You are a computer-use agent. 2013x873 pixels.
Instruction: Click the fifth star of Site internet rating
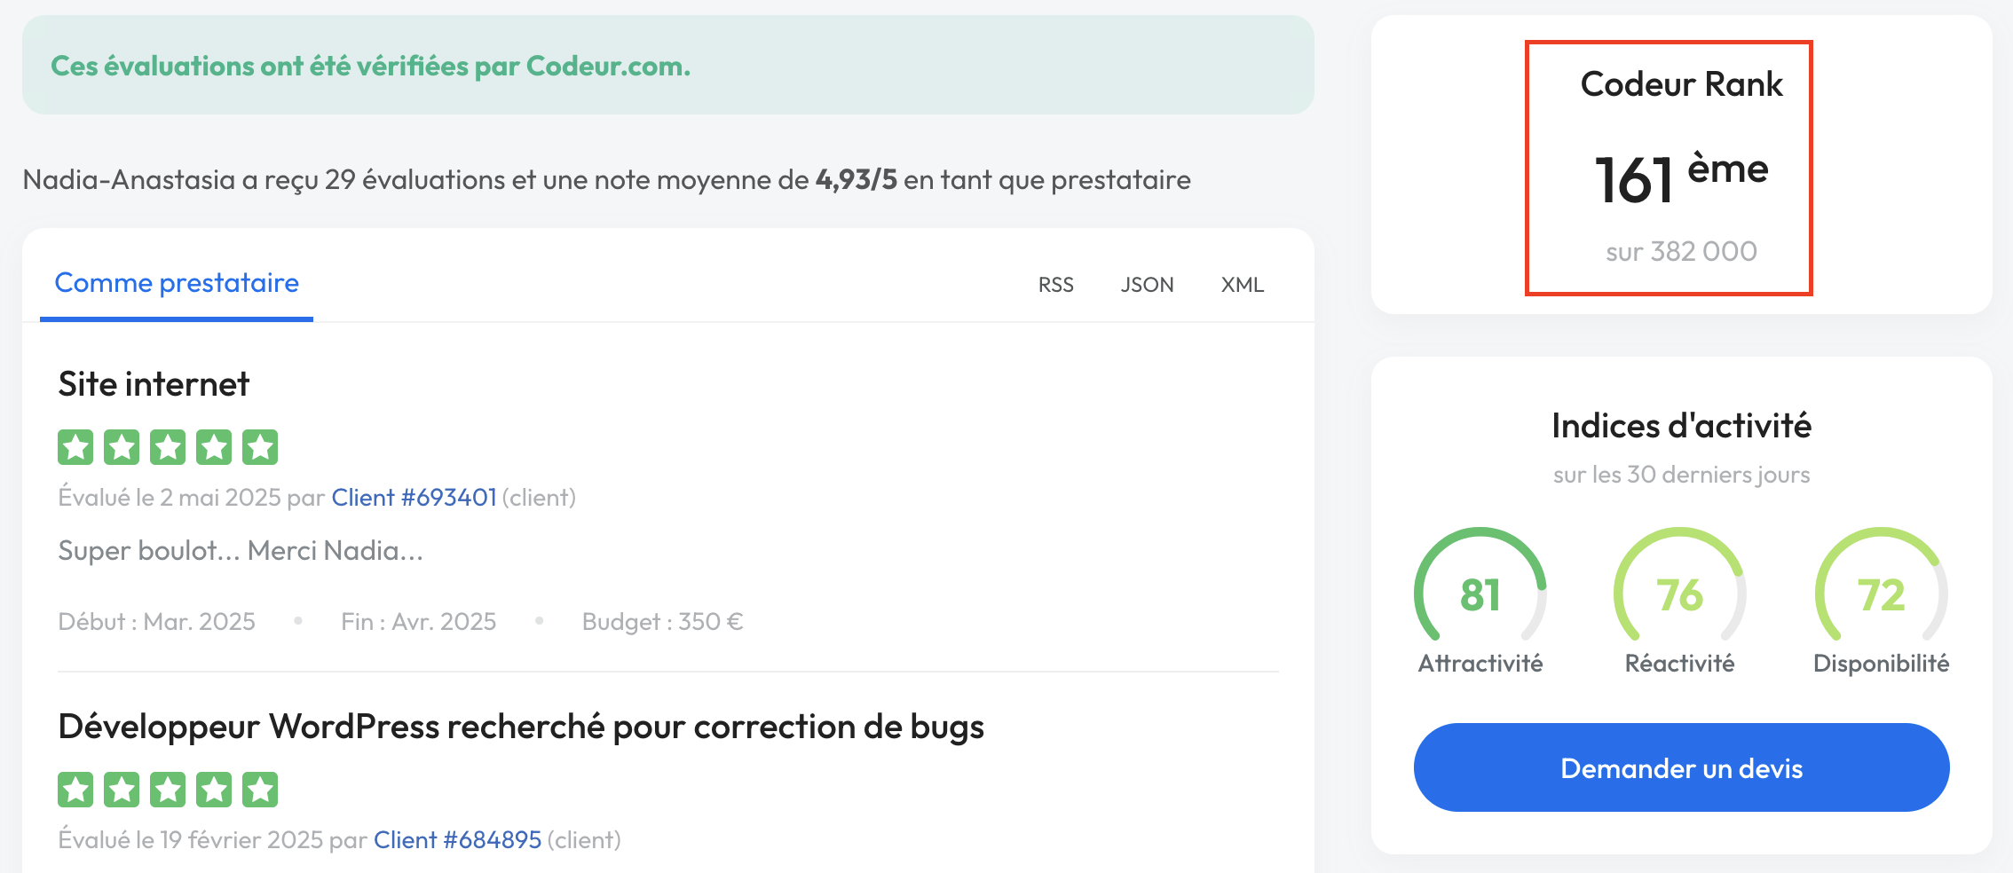tap(260, 447)
